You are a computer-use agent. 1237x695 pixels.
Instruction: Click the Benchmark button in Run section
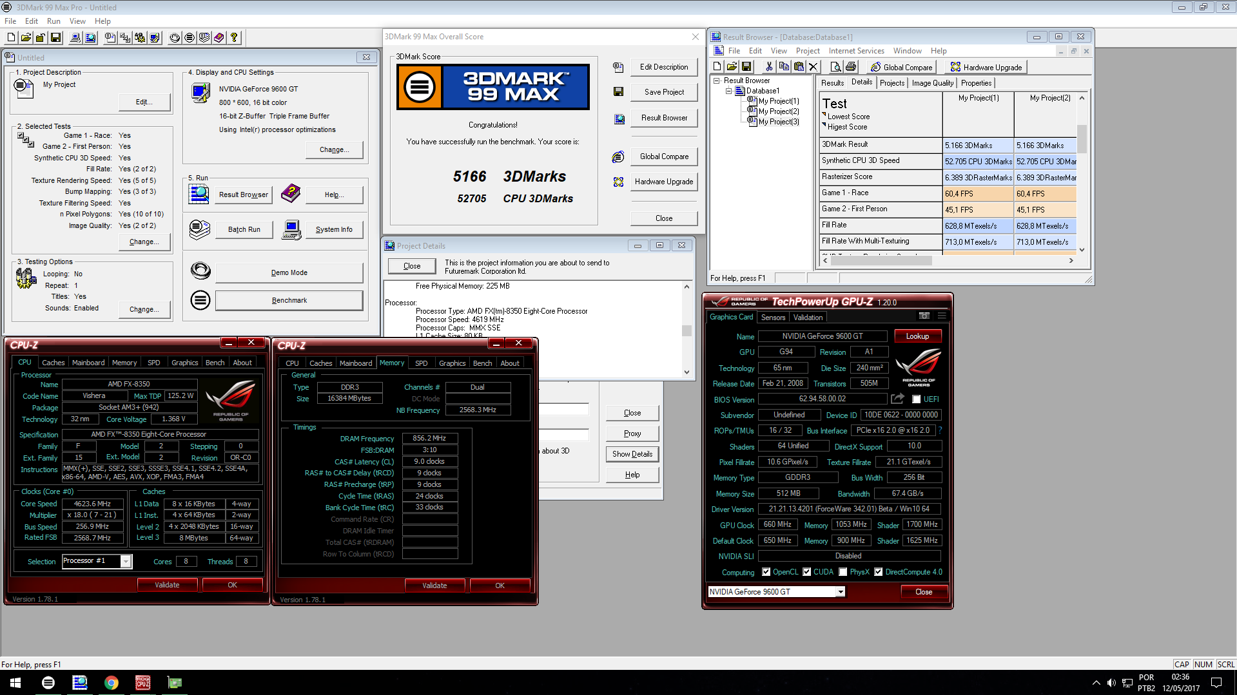289,300
